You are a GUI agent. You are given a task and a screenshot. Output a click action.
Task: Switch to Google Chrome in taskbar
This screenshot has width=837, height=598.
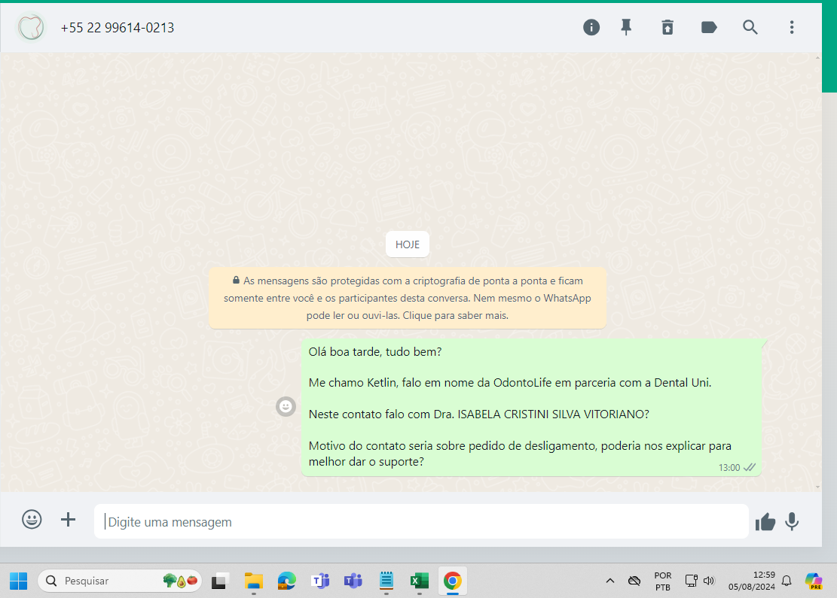pyautogui.click(x=453, y=581)
